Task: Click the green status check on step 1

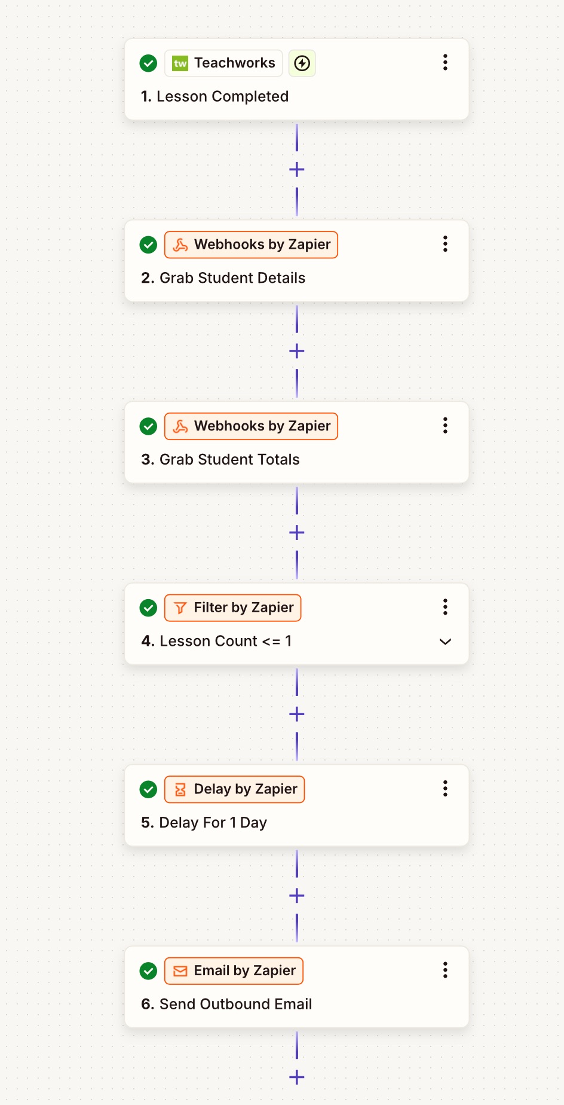Action: pos(148,63)
